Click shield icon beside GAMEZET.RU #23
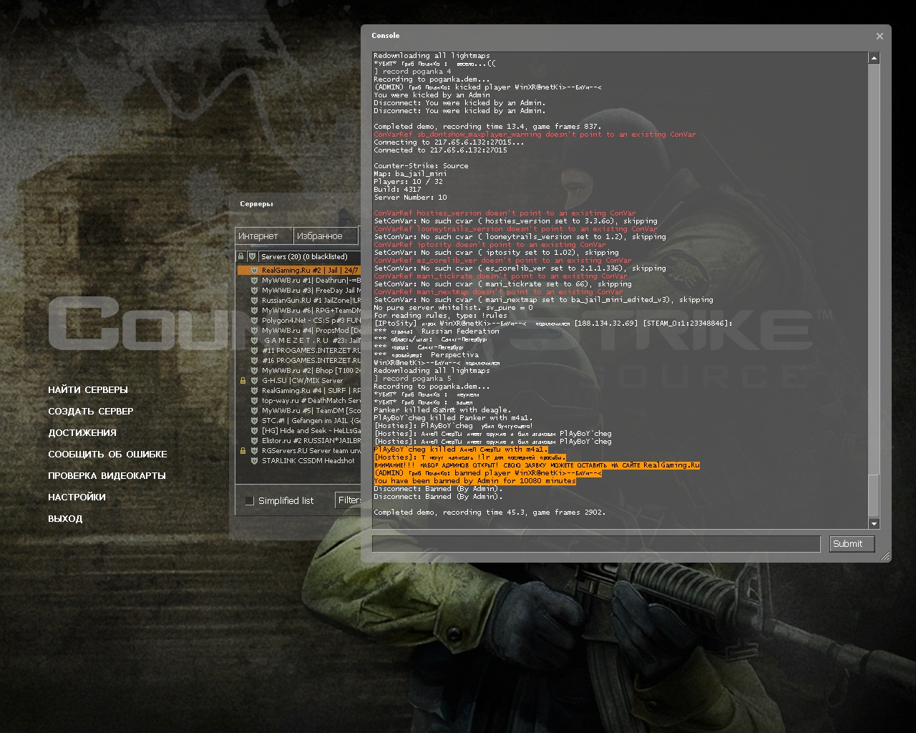The height and width of the screenshot is (733, 916). (254, 341)
